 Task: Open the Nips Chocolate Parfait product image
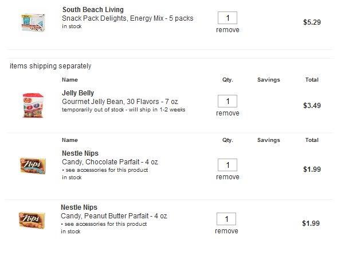click(29, 165)
